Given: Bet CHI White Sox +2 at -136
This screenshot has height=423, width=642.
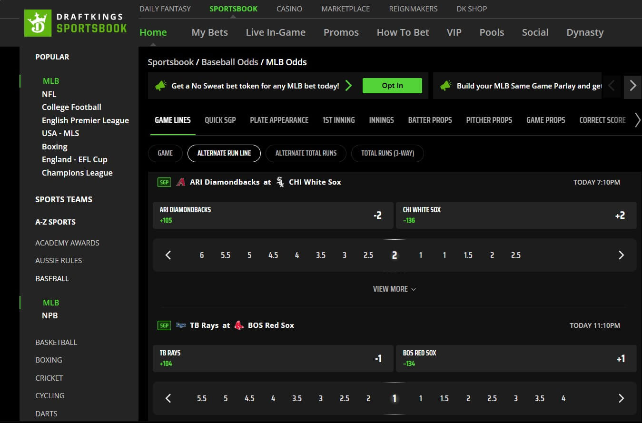Looking at the screenshot, I should coord(516,216).
